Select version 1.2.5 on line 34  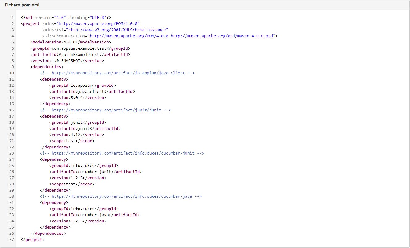point(78,221)
